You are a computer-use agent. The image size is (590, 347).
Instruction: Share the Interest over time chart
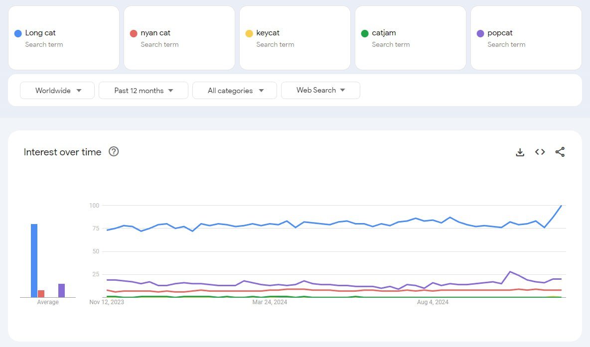(x=560, y=152)
